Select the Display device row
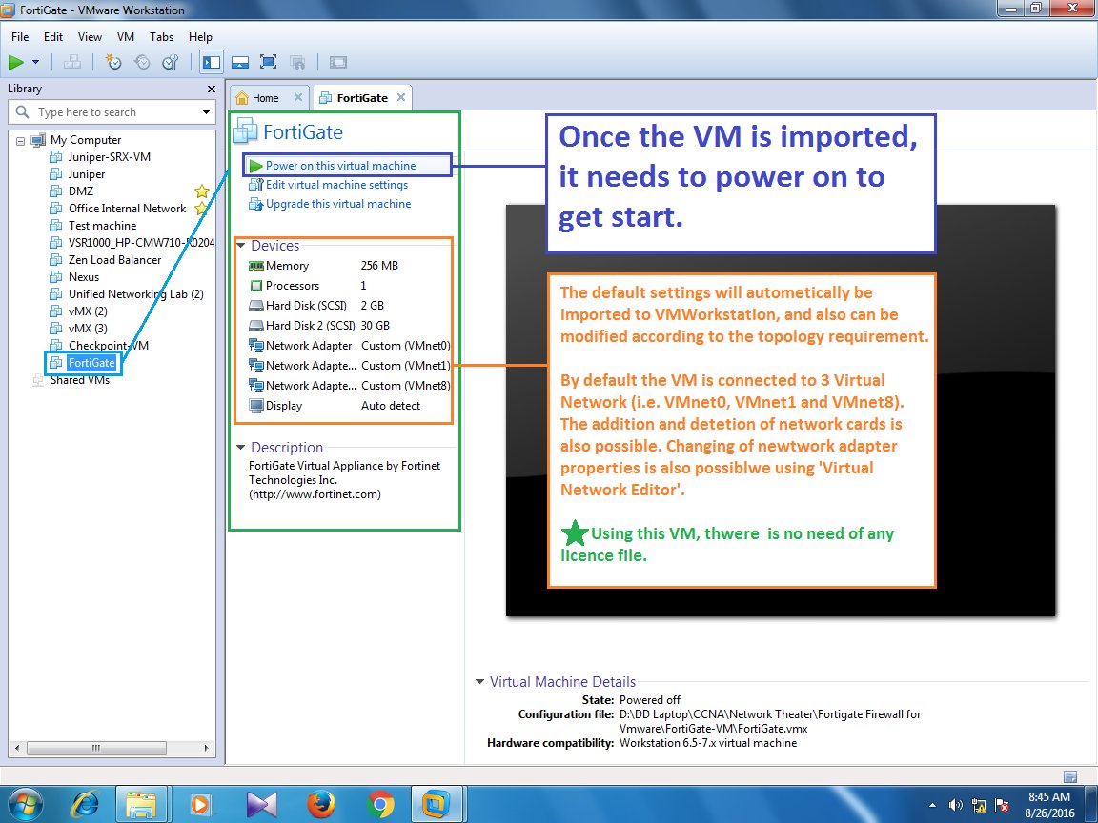This screenshot has width=1098, height=823. [x=350, y=406]
